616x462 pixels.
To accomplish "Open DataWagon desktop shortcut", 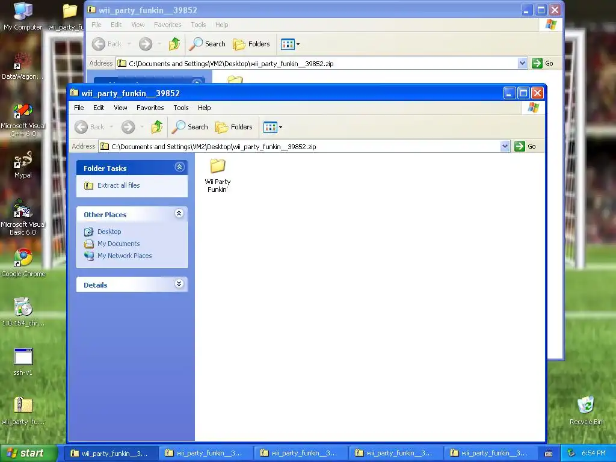I will click(23, 66).
